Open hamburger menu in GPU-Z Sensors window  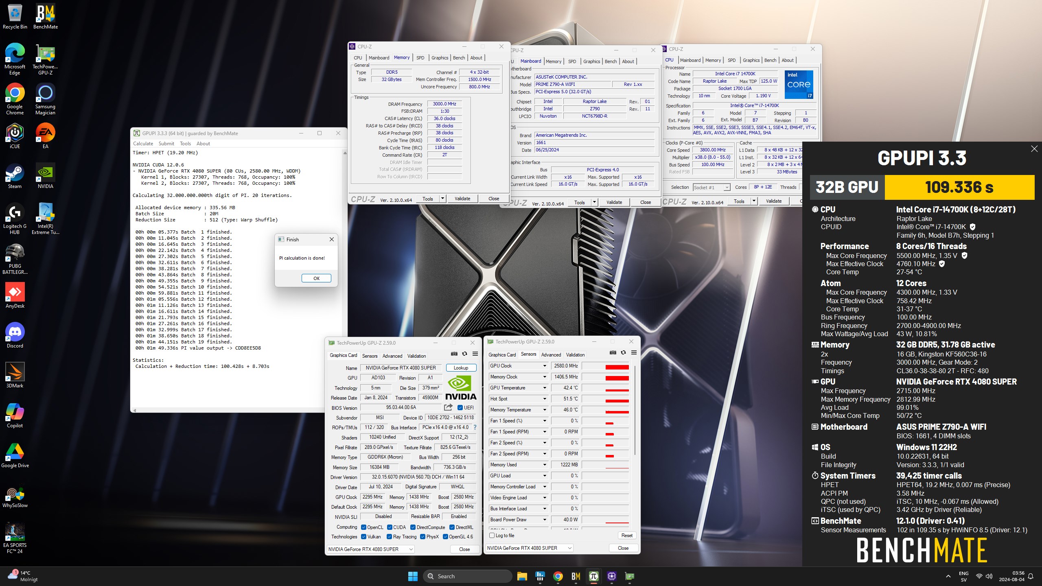634,352
